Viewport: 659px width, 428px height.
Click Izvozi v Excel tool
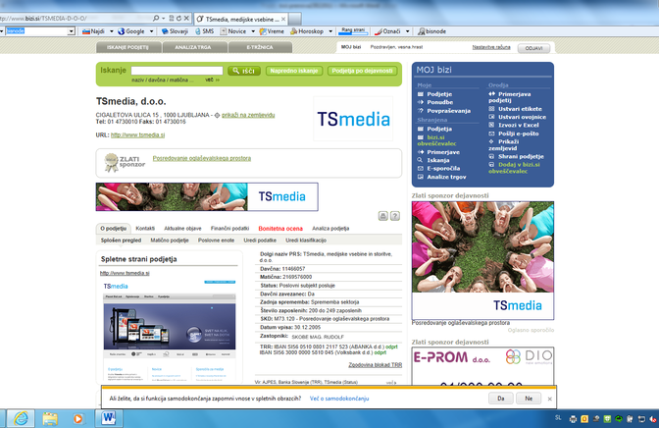coord(514,125)
